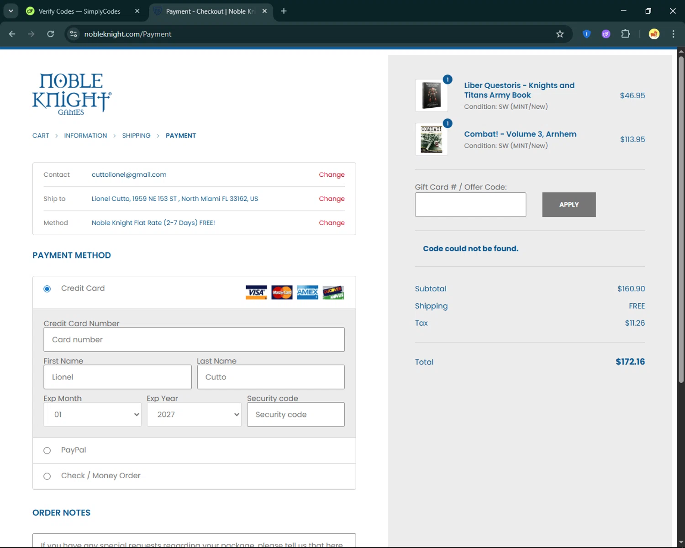Click the PAYMENT breadcrumb step
Screen dimensions: 685x548
click(181, 136)
